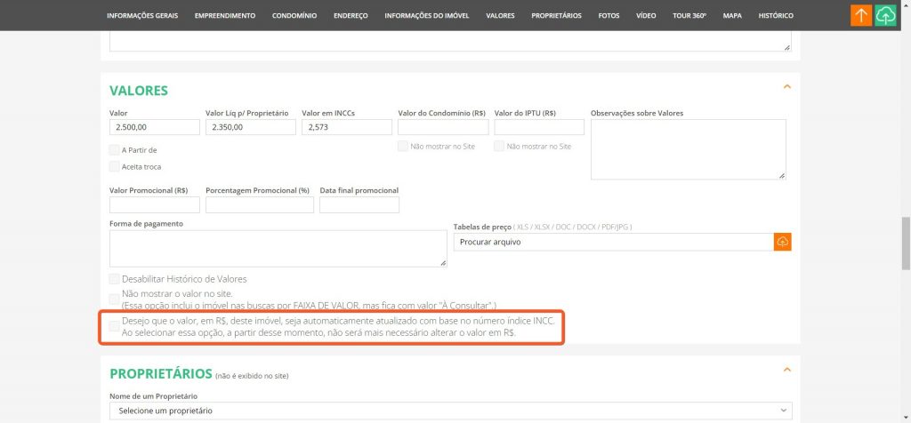911x423 pixels.
Task: Jump to the Tour 360° tab
Action: click(689, 15)
